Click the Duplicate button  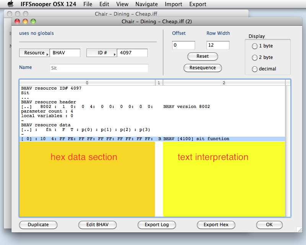[38, 225]
